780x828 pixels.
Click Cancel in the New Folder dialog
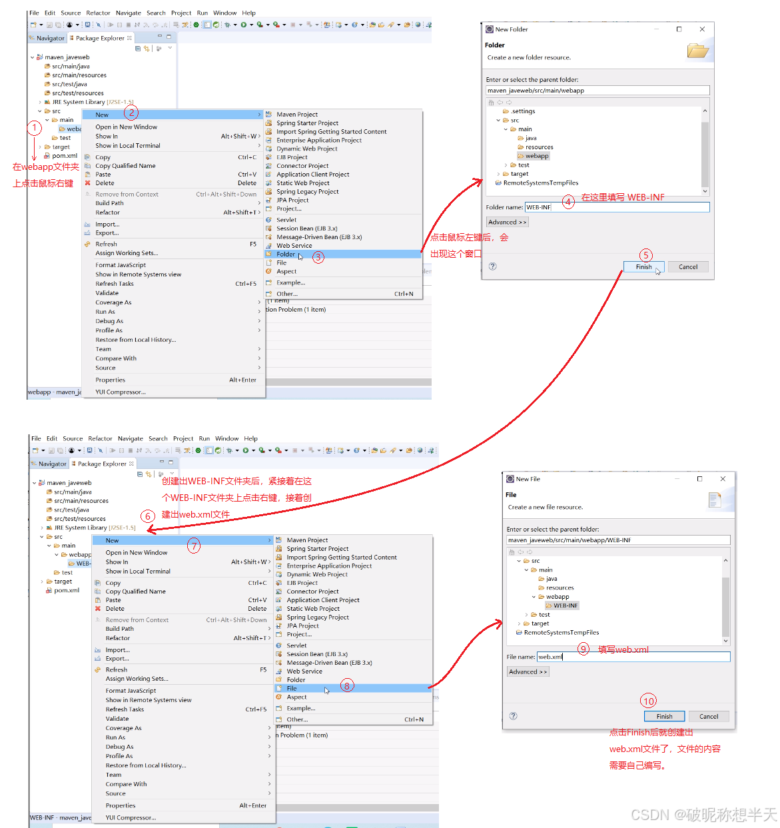point(688,266)
